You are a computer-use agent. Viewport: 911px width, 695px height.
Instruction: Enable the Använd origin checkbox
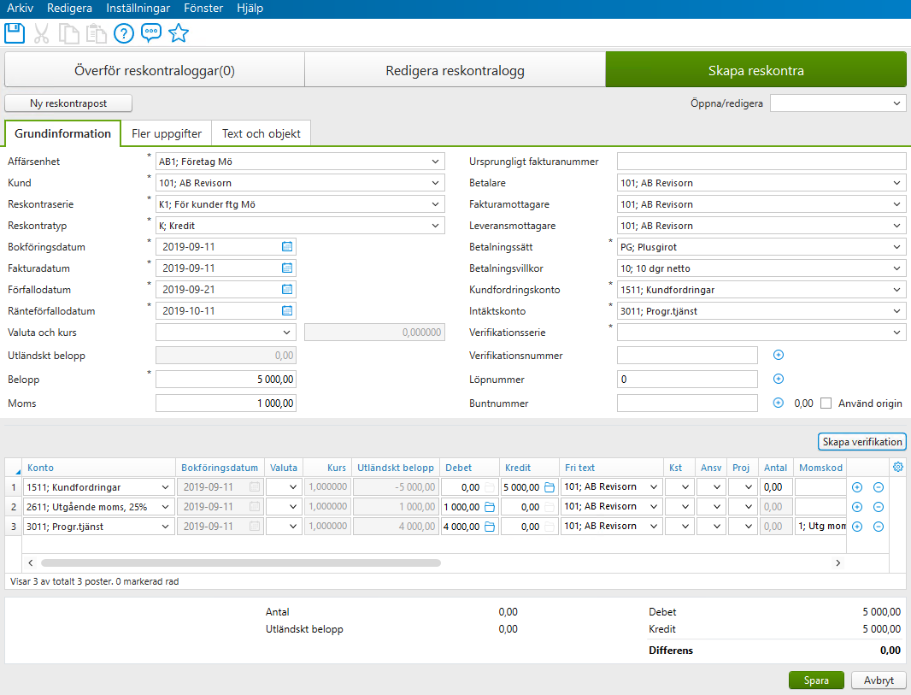coord(825,403)
